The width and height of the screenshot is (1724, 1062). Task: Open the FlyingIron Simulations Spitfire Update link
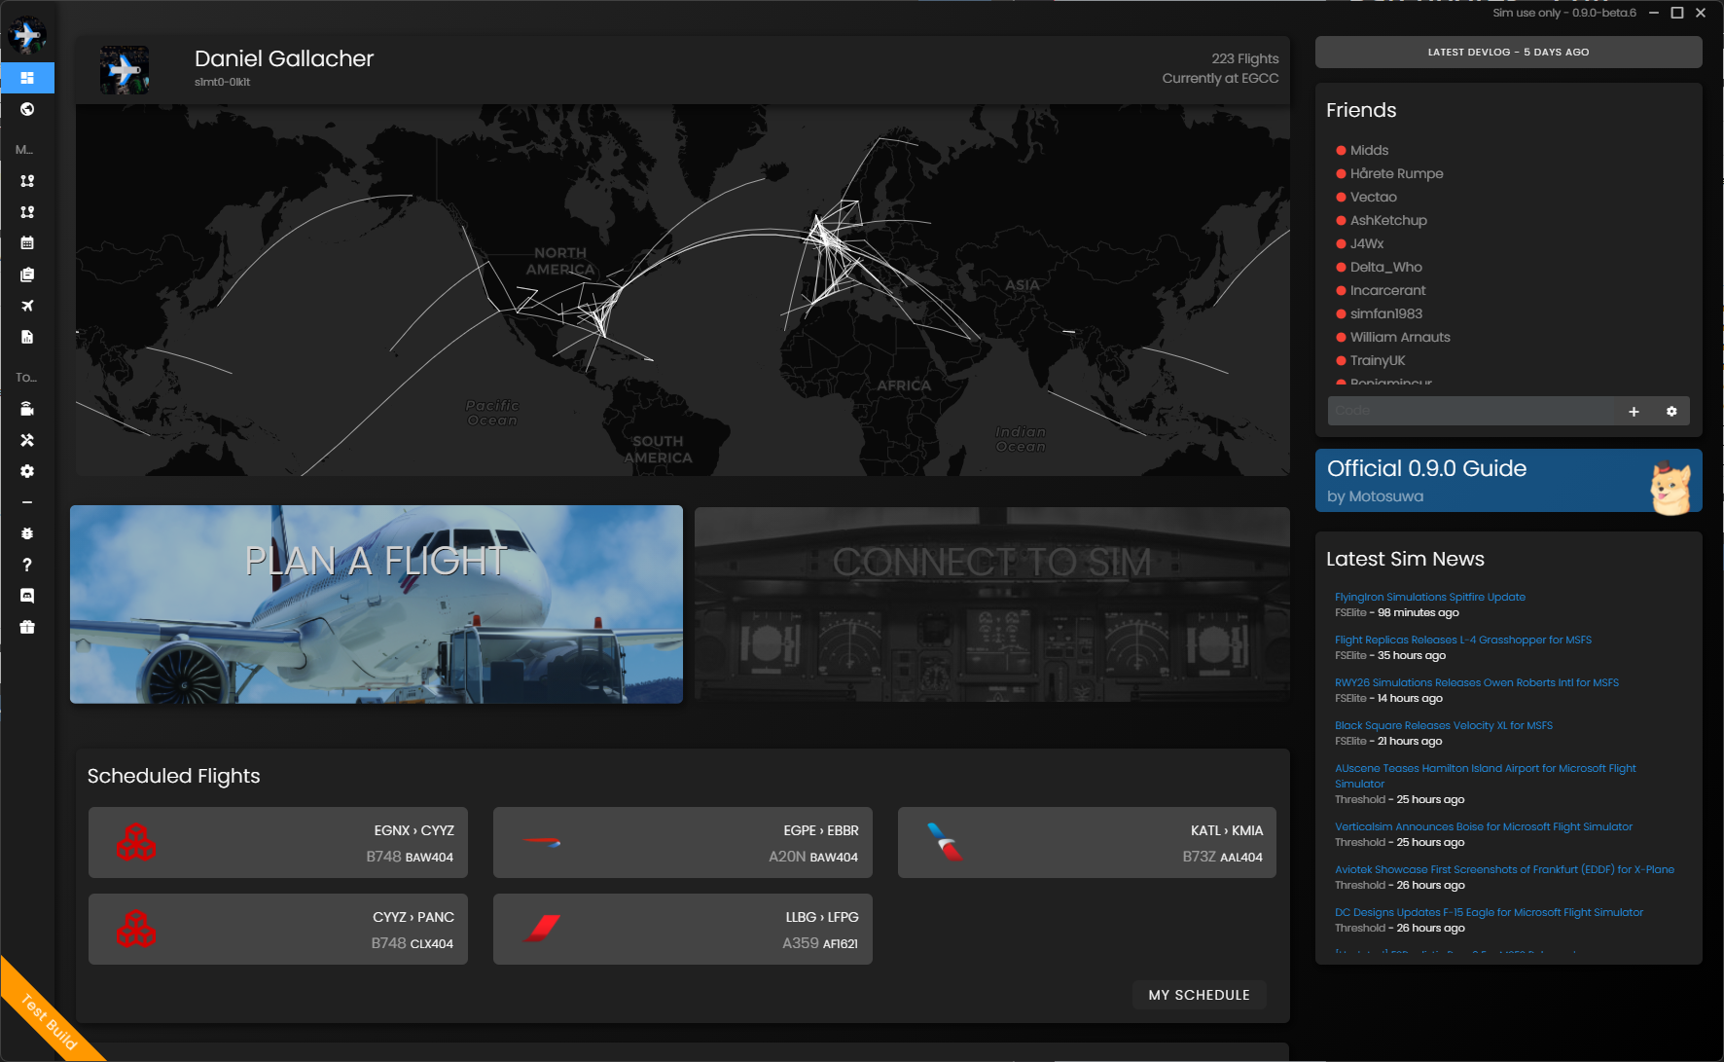click(1430, 597)
